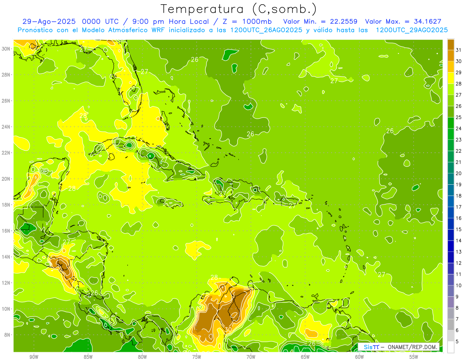This screenshot has width=469, height=362.
Task: Click the legend scale label 31
Action: pyautogui.click(x=458, y=50)
